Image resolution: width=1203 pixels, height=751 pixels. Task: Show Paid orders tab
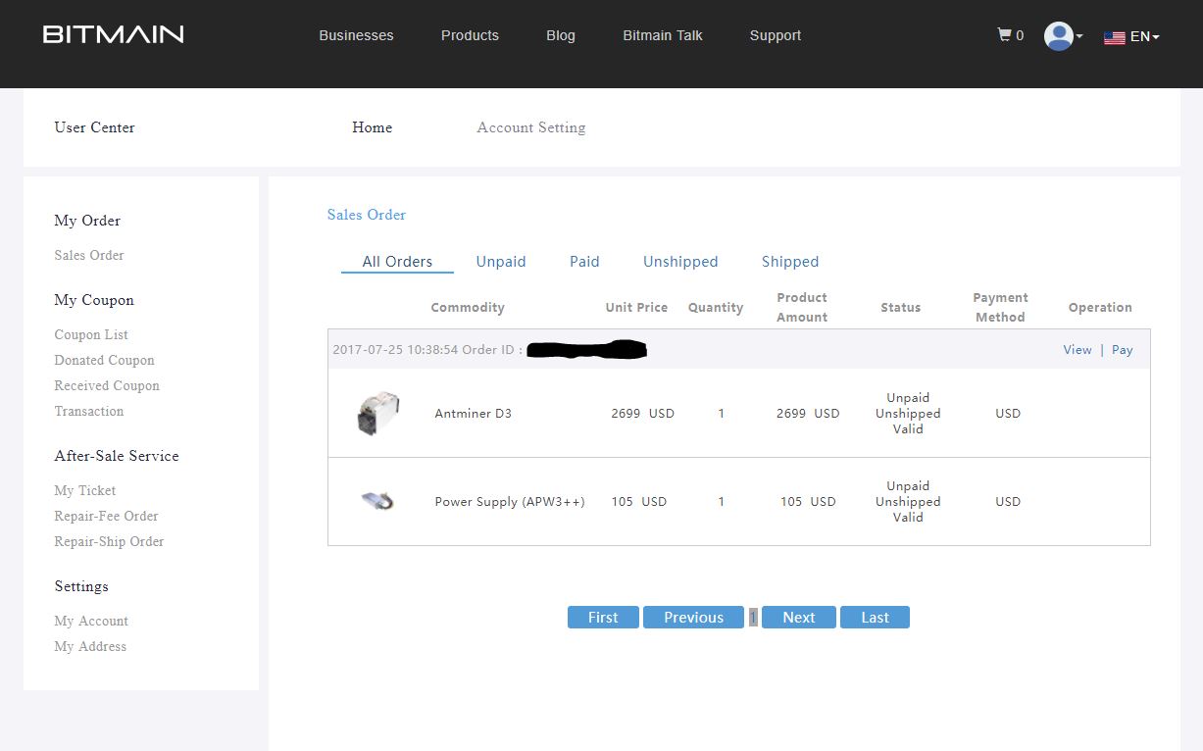pos(584,262)
